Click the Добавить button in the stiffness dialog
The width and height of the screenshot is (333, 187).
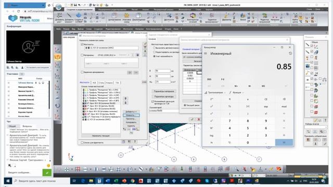[131, 112]
